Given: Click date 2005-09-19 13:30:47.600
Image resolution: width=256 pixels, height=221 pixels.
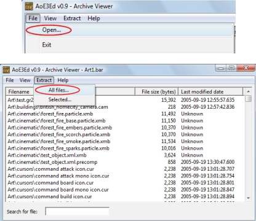Looking at the screenshot, I should tap(207, 162).
